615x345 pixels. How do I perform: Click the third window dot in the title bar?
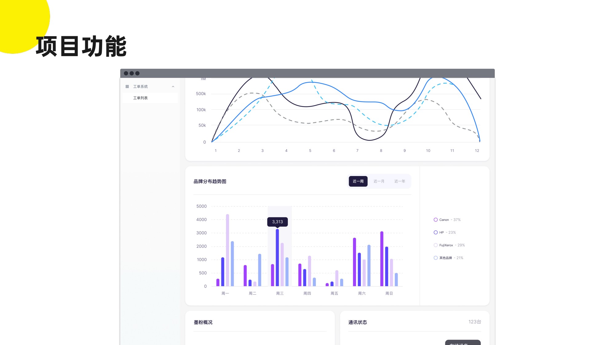[x=137, y=73]
